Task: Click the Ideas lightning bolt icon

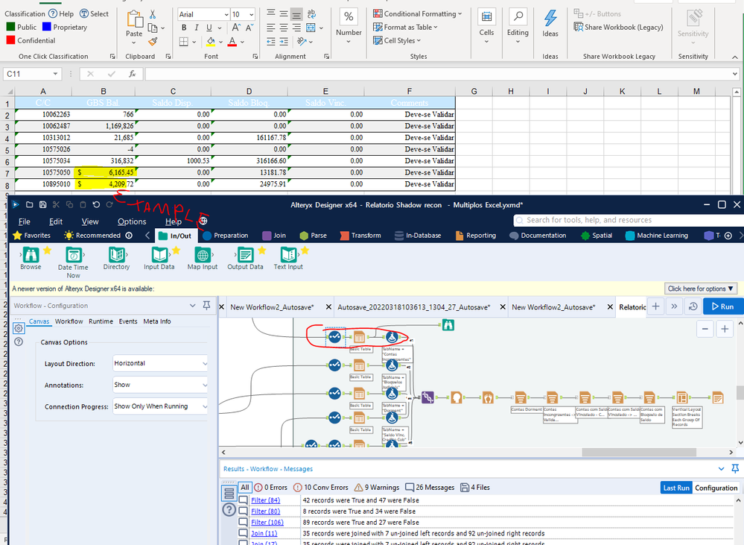Action: pyautogui.click(x=550, y=19)
